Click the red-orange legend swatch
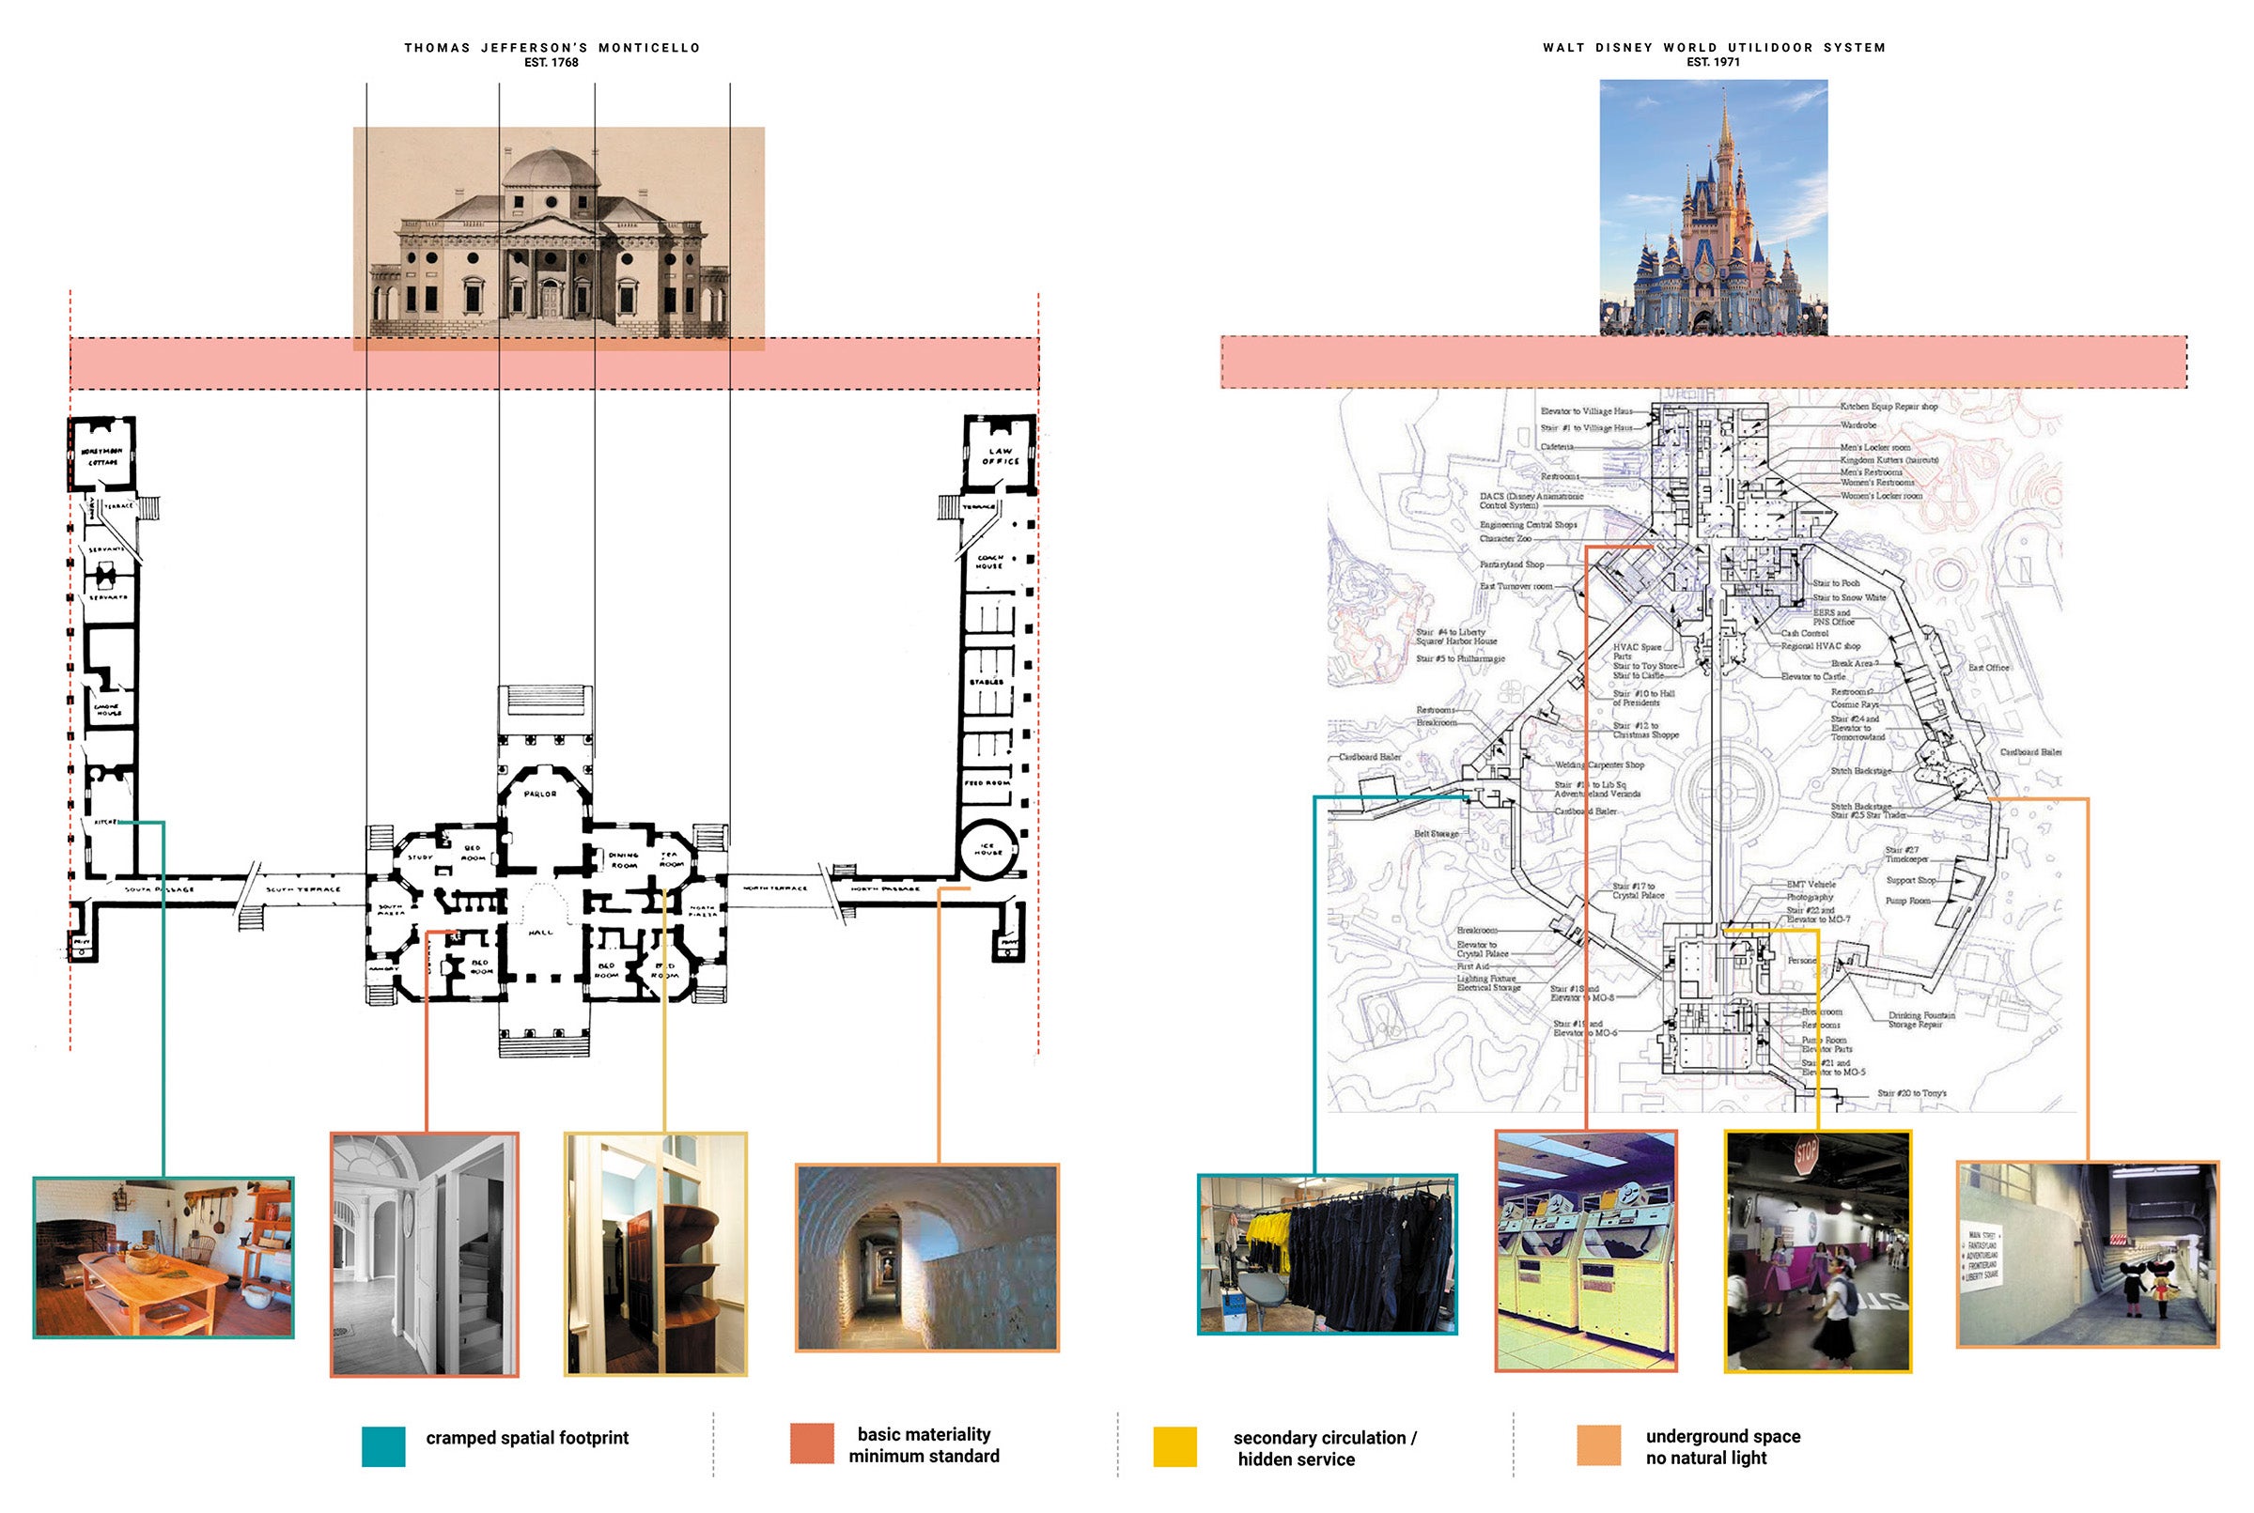Screen dimensions: 2254x1513 point(812,1444)
